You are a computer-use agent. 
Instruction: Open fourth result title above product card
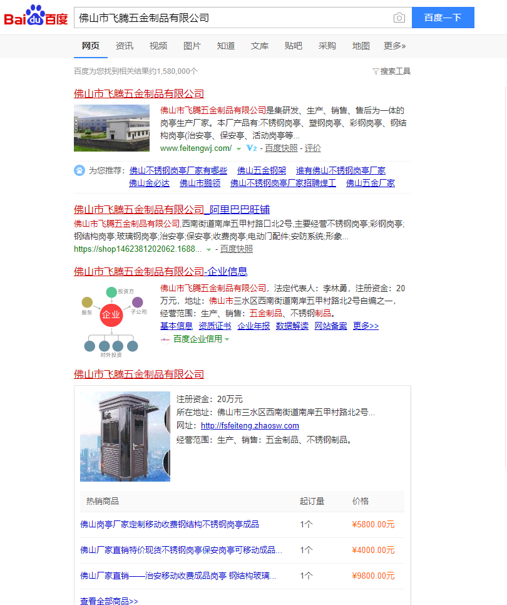139,374
